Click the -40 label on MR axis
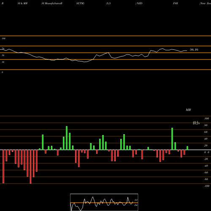 tap(206, 166)
